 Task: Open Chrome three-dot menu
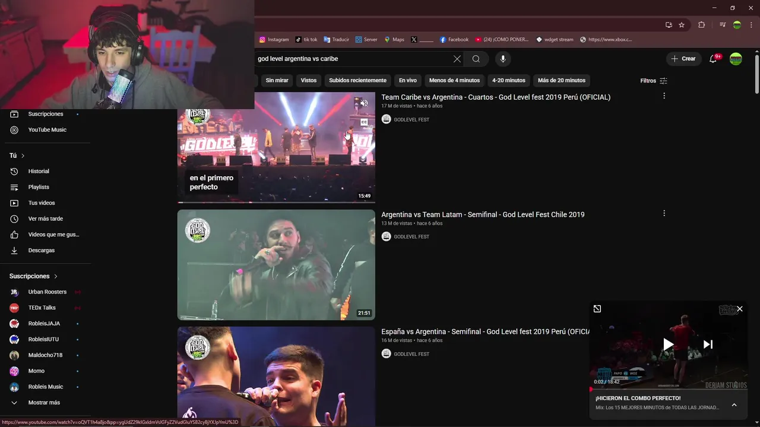[751, 25]
